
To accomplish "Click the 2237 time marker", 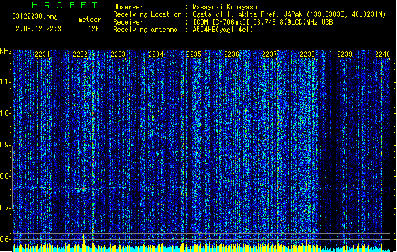I will click(270, 54).
